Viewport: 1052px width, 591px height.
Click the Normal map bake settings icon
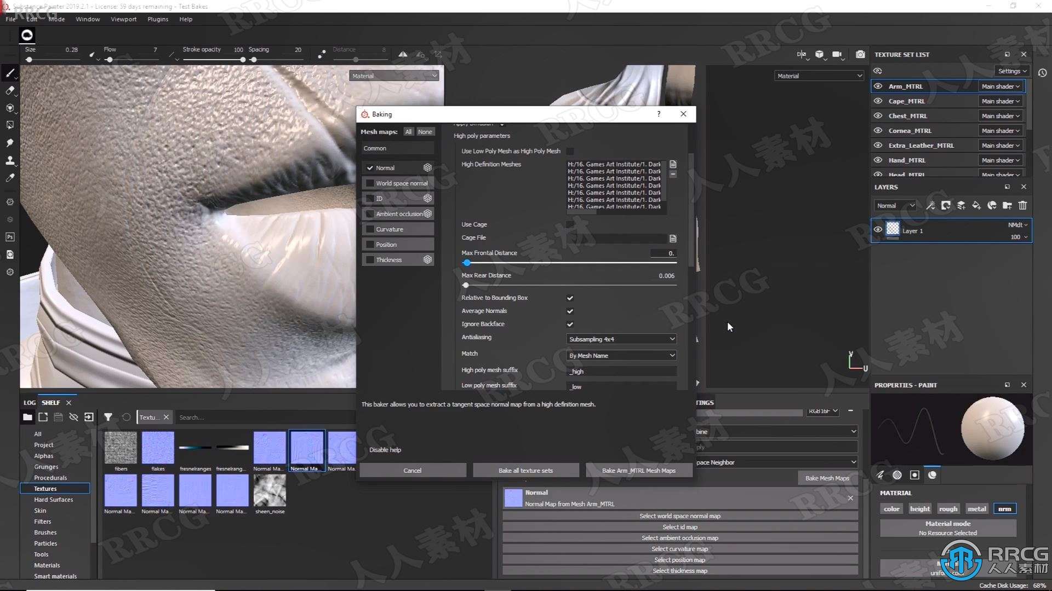pos(427,167)
